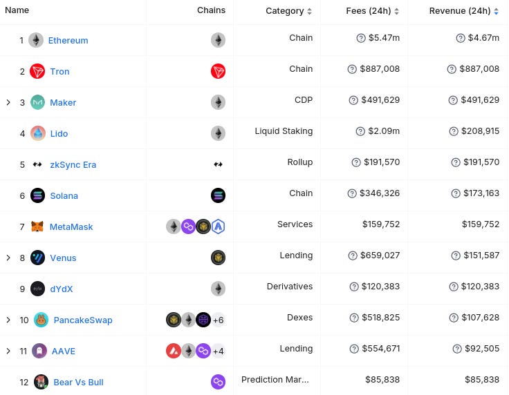The image size is (509, 395).
Task: Click Avalanche chain icon in AAVE row
Action: click(174, 351)
